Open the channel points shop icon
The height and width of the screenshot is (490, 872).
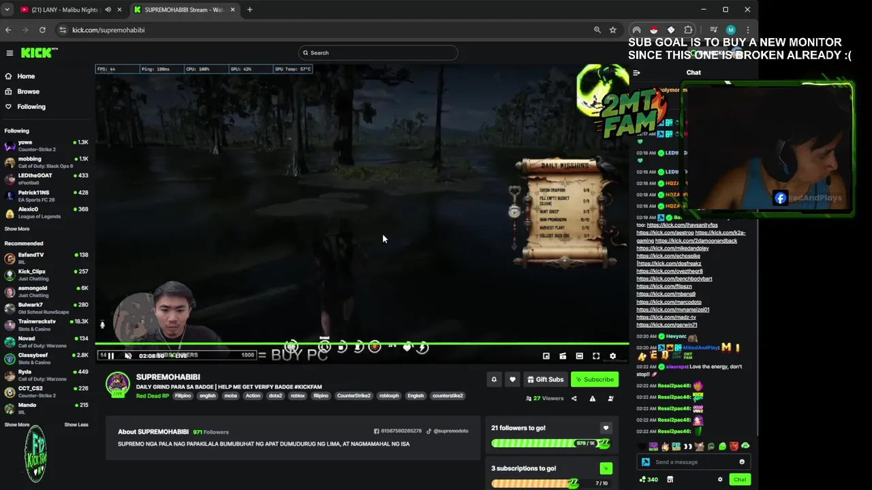coord(670,480)
